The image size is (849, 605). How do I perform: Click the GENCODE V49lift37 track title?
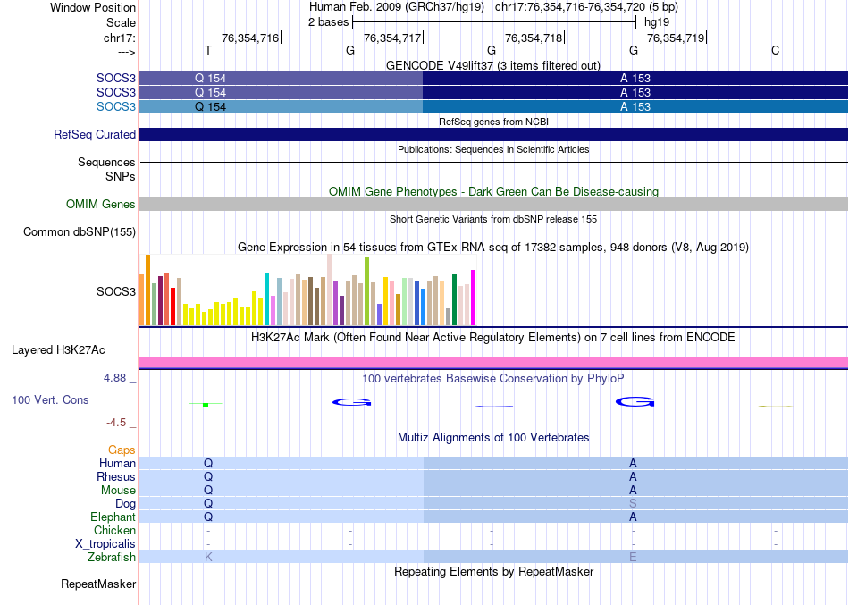[492, 65]
